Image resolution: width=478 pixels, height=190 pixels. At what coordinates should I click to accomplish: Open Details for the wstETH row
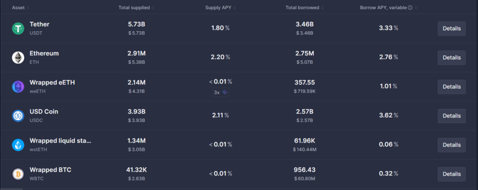[x=451, y=145]
